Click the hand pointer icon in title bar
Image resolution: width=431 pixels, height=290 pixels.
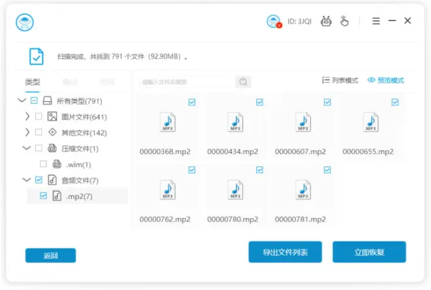click(344, 21)
